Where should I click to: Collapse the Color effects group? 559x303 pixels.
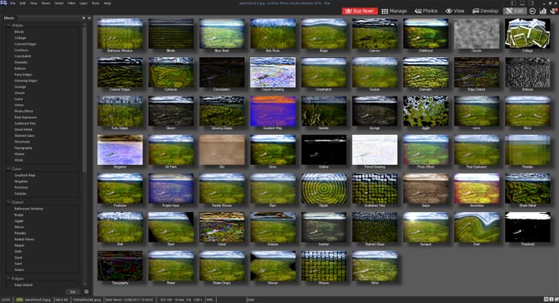coord(9,169)
